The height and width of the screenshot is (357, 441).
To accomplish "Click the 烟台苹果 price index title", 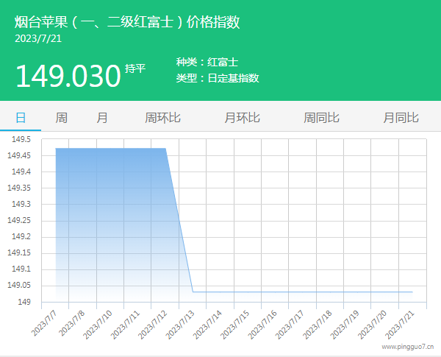I will (127, 22).
